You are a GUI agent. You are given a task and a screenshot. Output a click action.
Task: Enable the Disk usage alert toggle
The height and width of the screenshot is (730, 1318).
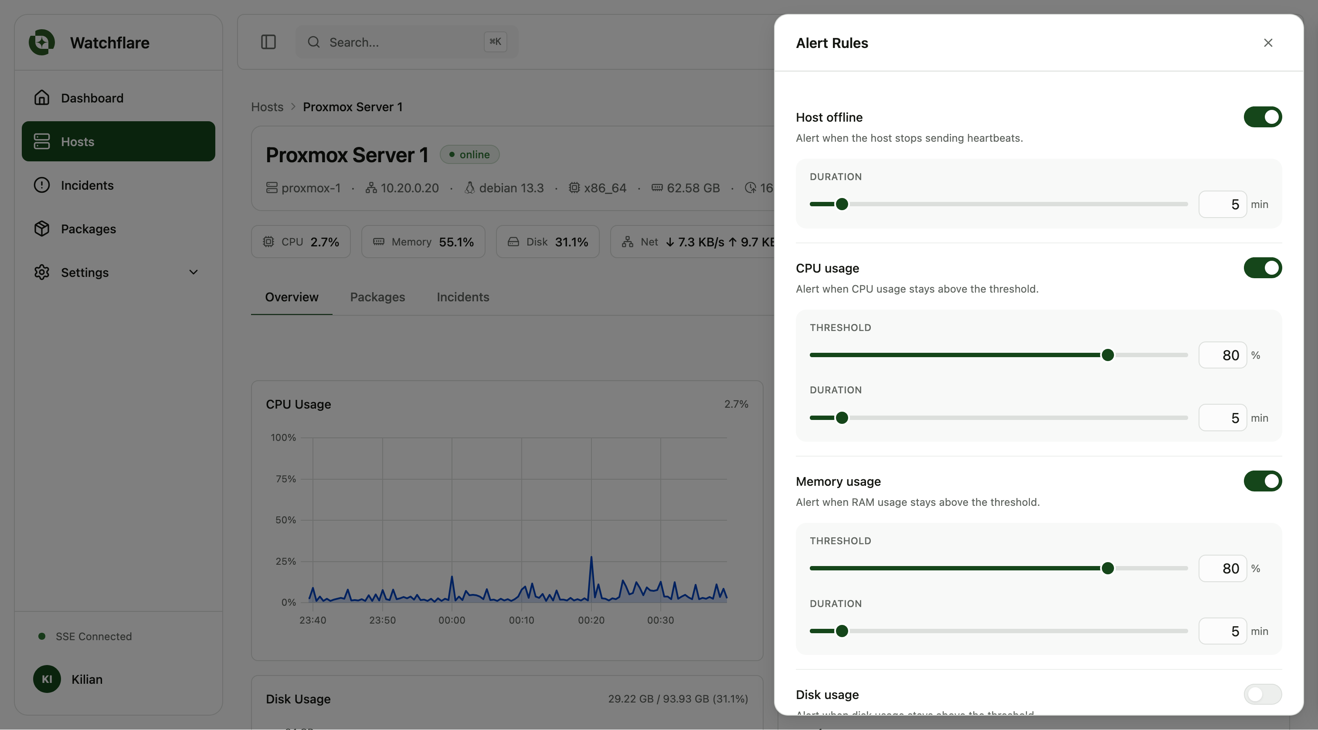1263,694
